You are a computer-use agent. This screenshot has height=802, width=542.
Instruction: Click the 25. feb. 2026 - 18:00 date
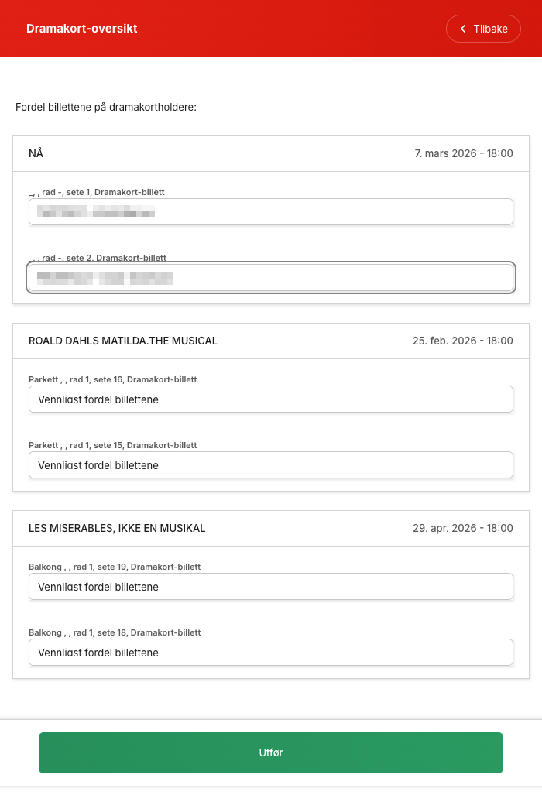462,341
